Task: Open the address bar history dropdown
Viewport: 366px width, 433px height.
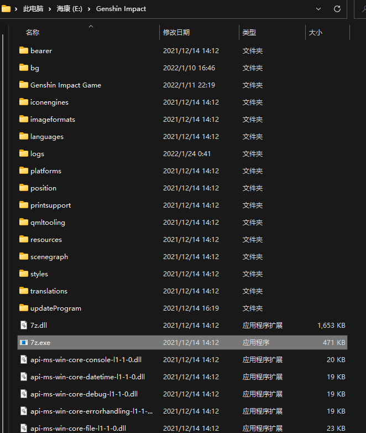Action: pyautogui.click(x=318, y=9)
